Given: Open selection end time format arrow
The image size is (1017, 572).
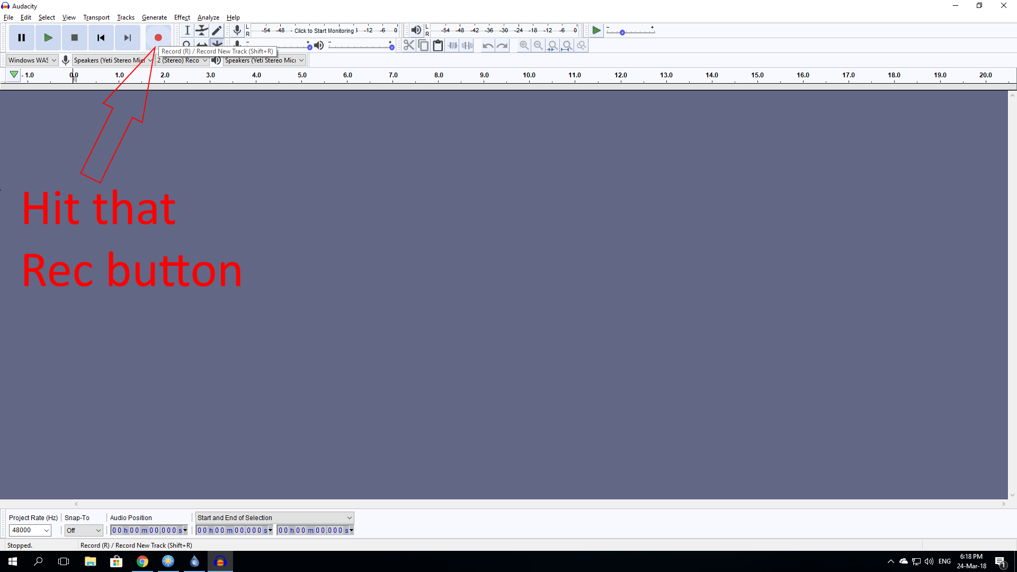Looking at the screenshot, I should 351,530.
